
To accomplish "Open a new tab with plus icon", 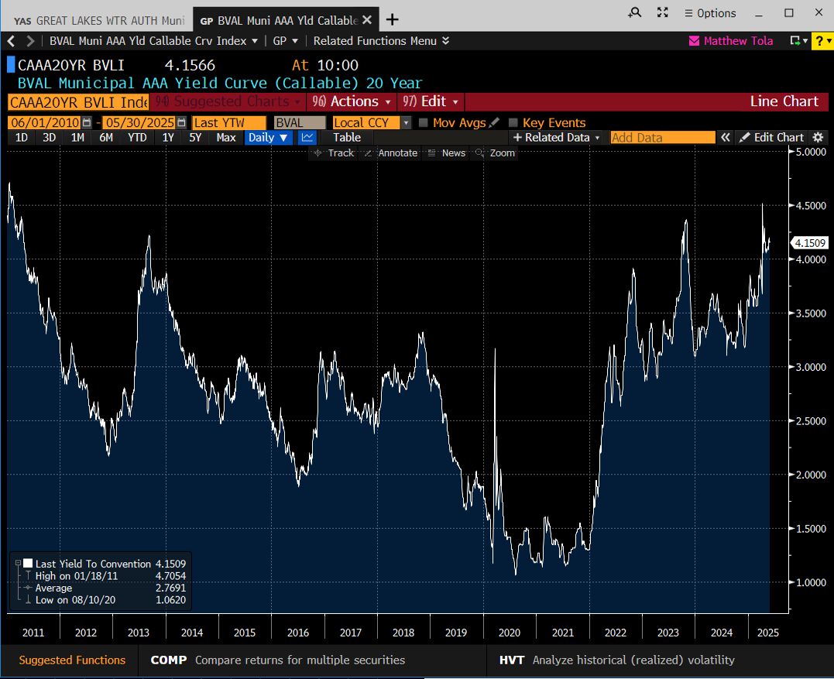I will (x=393, y=19).
